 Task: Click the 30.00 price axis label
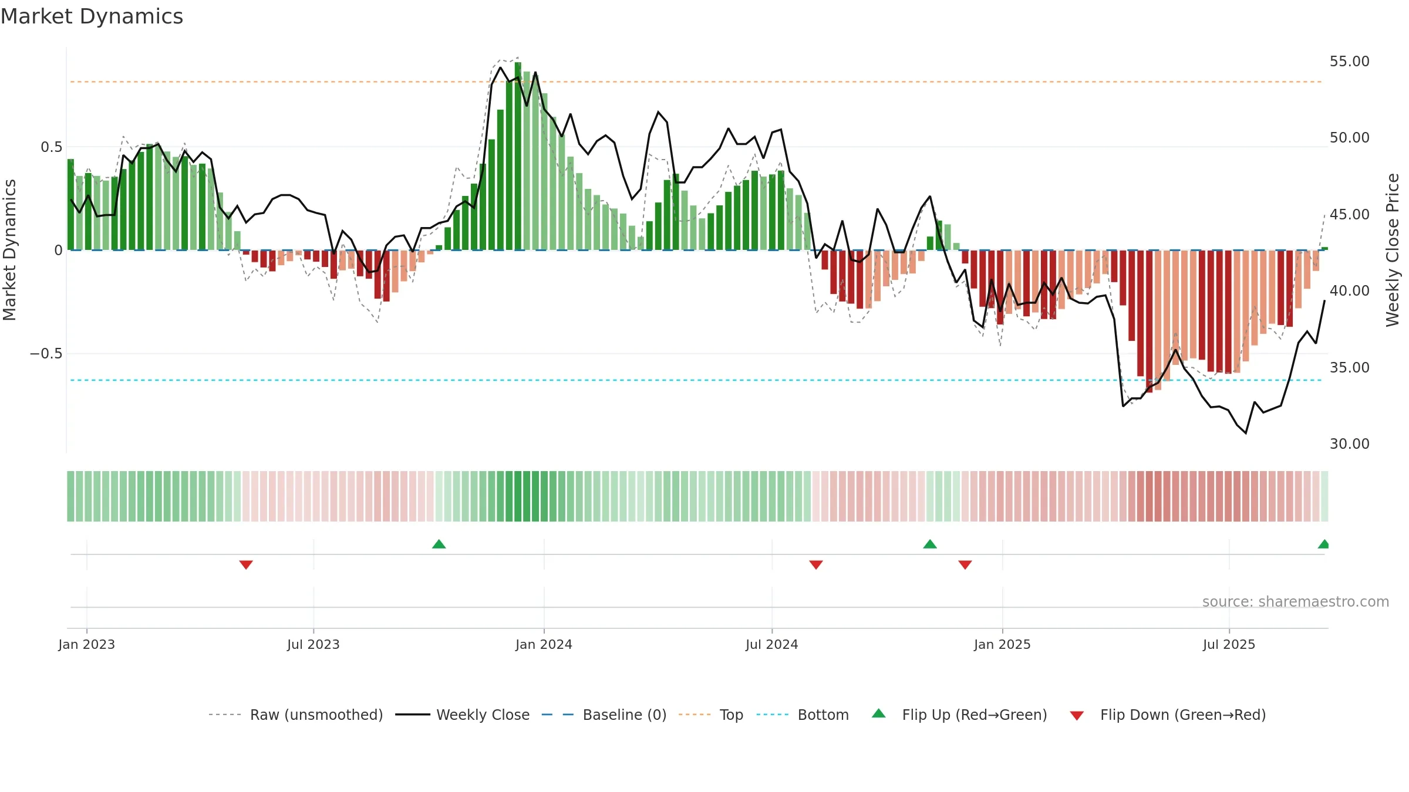pos(1350,444)
